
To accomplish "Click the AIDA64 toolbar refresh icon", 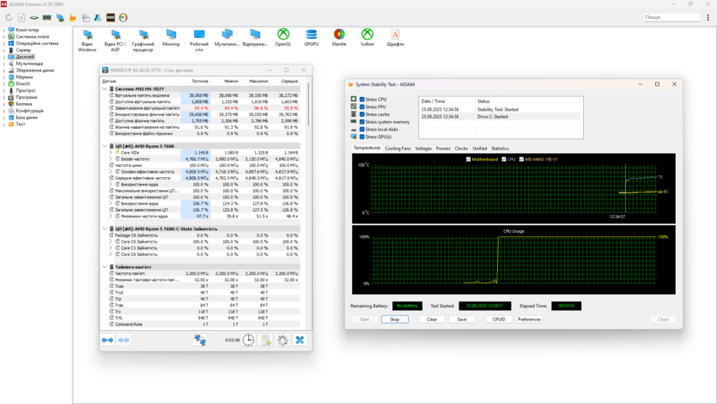I will 9,18.
